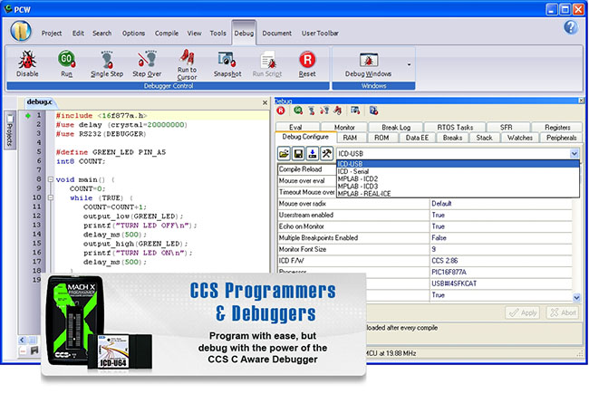Collapse the void main code fold
This screenshot has width=589, height=394.
(51, 179)
